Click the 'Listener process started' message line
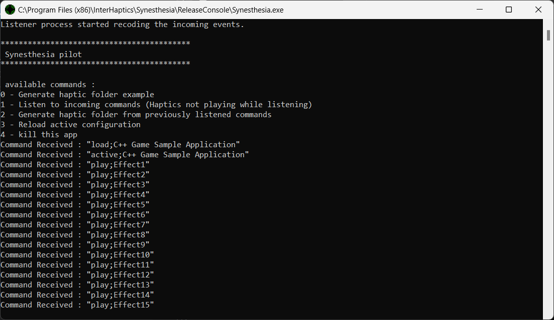Image resolution: width=554 pixels, height=320 pixels. (x=122, y=25)
